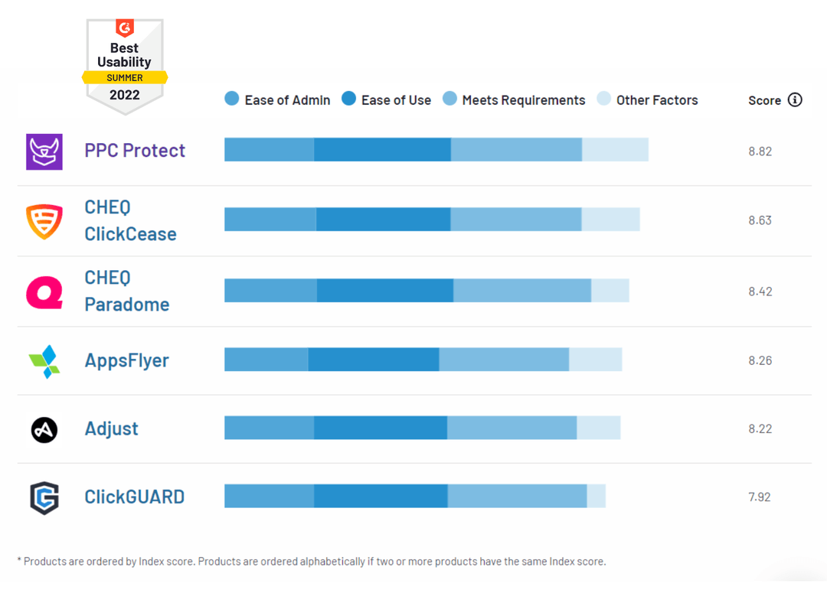Click the G2 Best Usability Summer 2022 badge
Image resolution: width=827 pixels, height=606 pixels.
click(125, 67)
